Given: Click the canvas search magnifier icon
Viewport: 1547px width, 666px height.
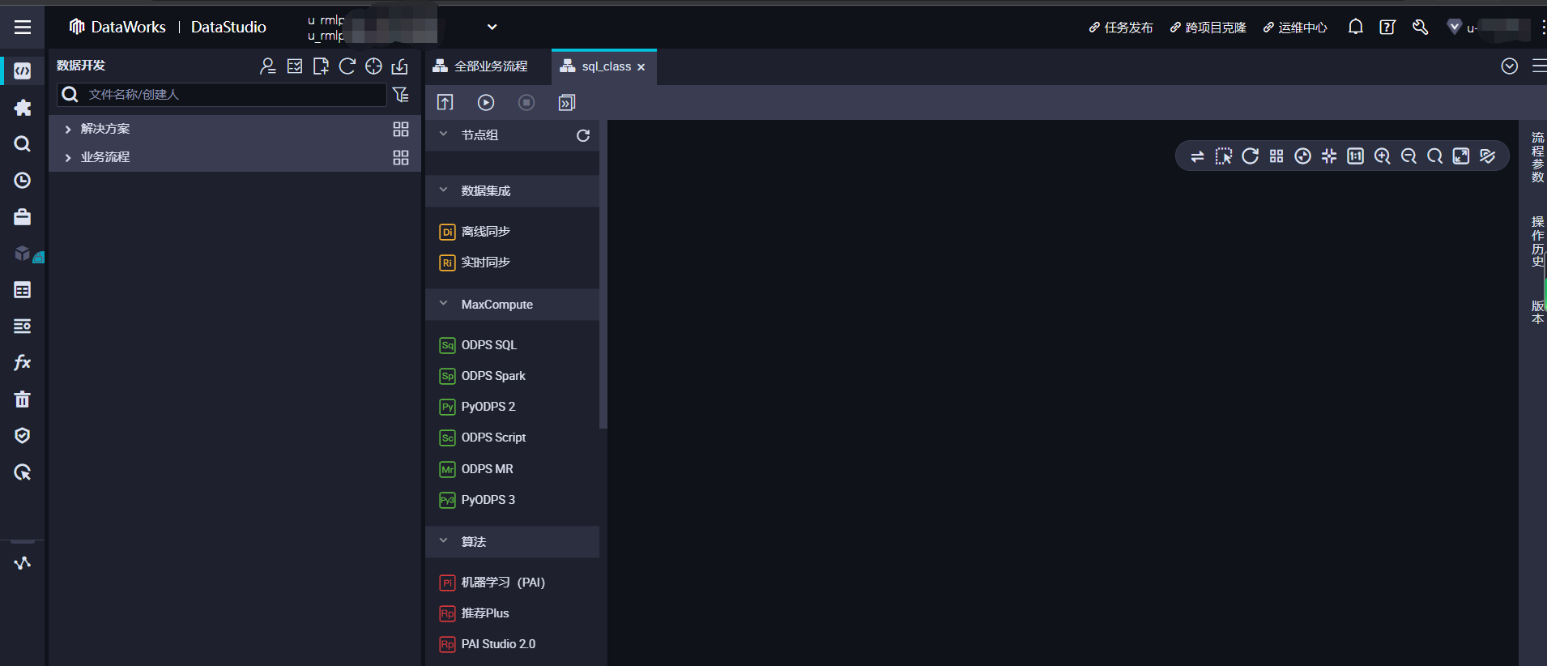Looking at the screenshot, I should [1435, 156].
